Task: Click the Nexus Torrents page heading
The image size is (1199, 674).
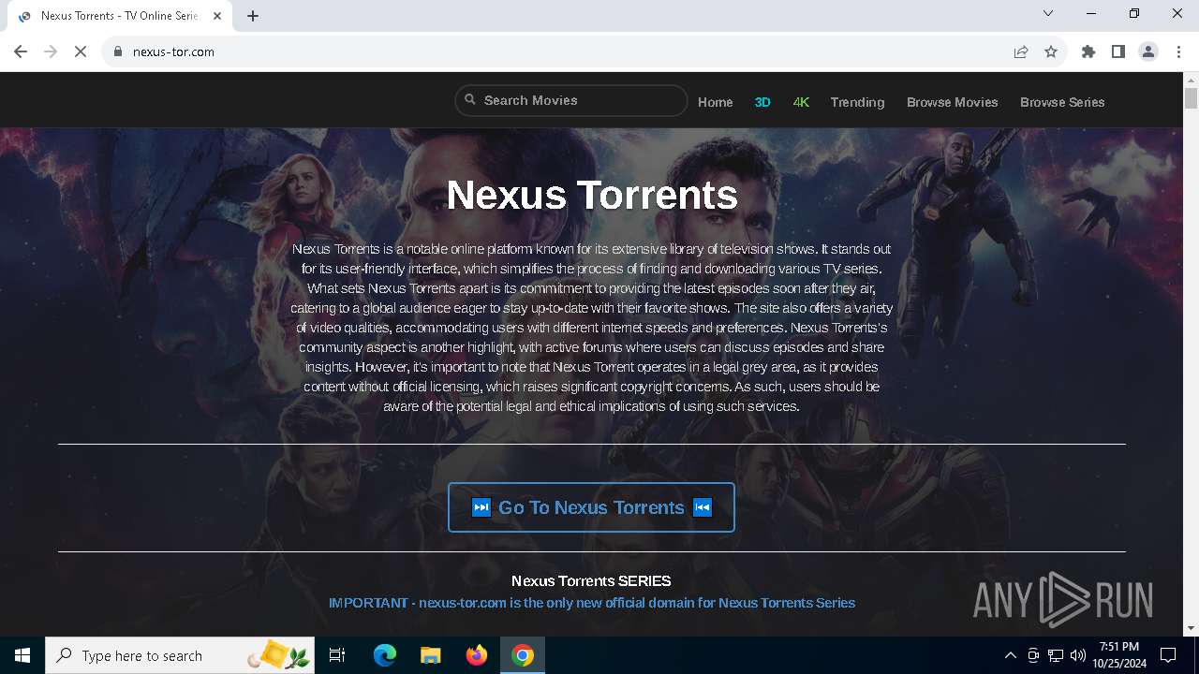Action: [592, 195]
